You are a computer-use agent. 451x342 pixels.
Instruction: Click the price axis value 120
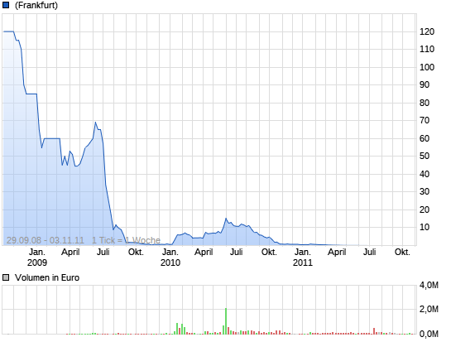tap(427, 31)
